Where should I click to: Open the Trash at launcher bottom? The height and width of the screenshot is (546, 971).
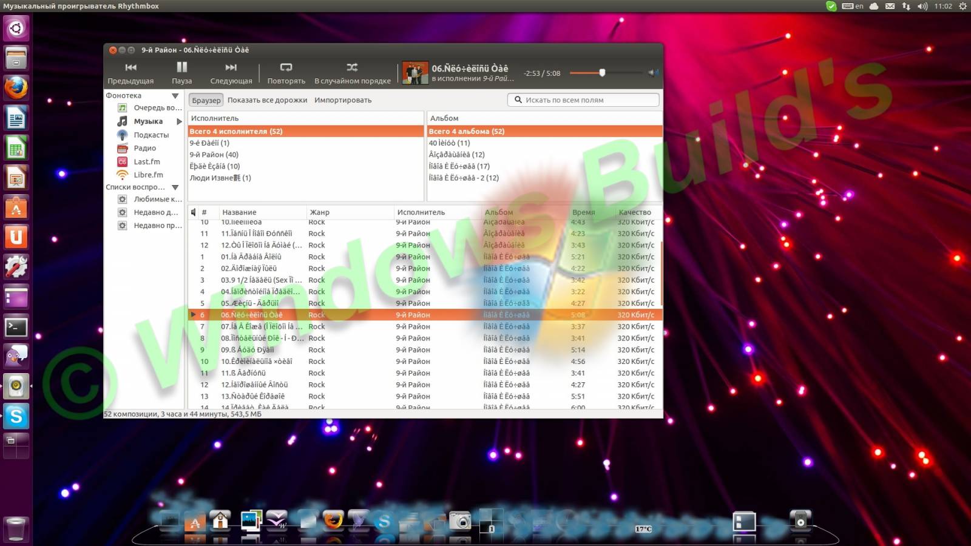pos(16,529)
